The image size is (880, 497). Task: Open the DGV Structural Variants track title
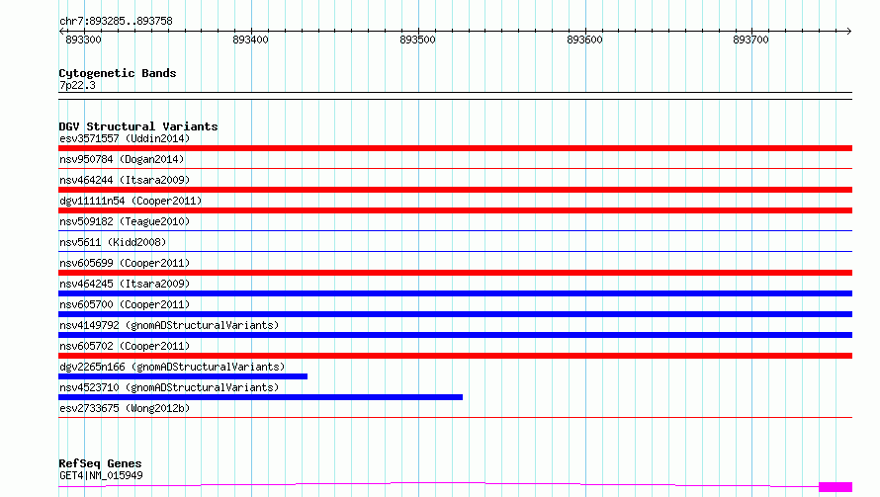(x=138, y=126)
